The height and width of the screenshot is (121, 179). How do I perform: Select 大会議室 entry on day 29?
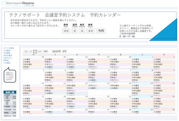[x=142, y=112]
